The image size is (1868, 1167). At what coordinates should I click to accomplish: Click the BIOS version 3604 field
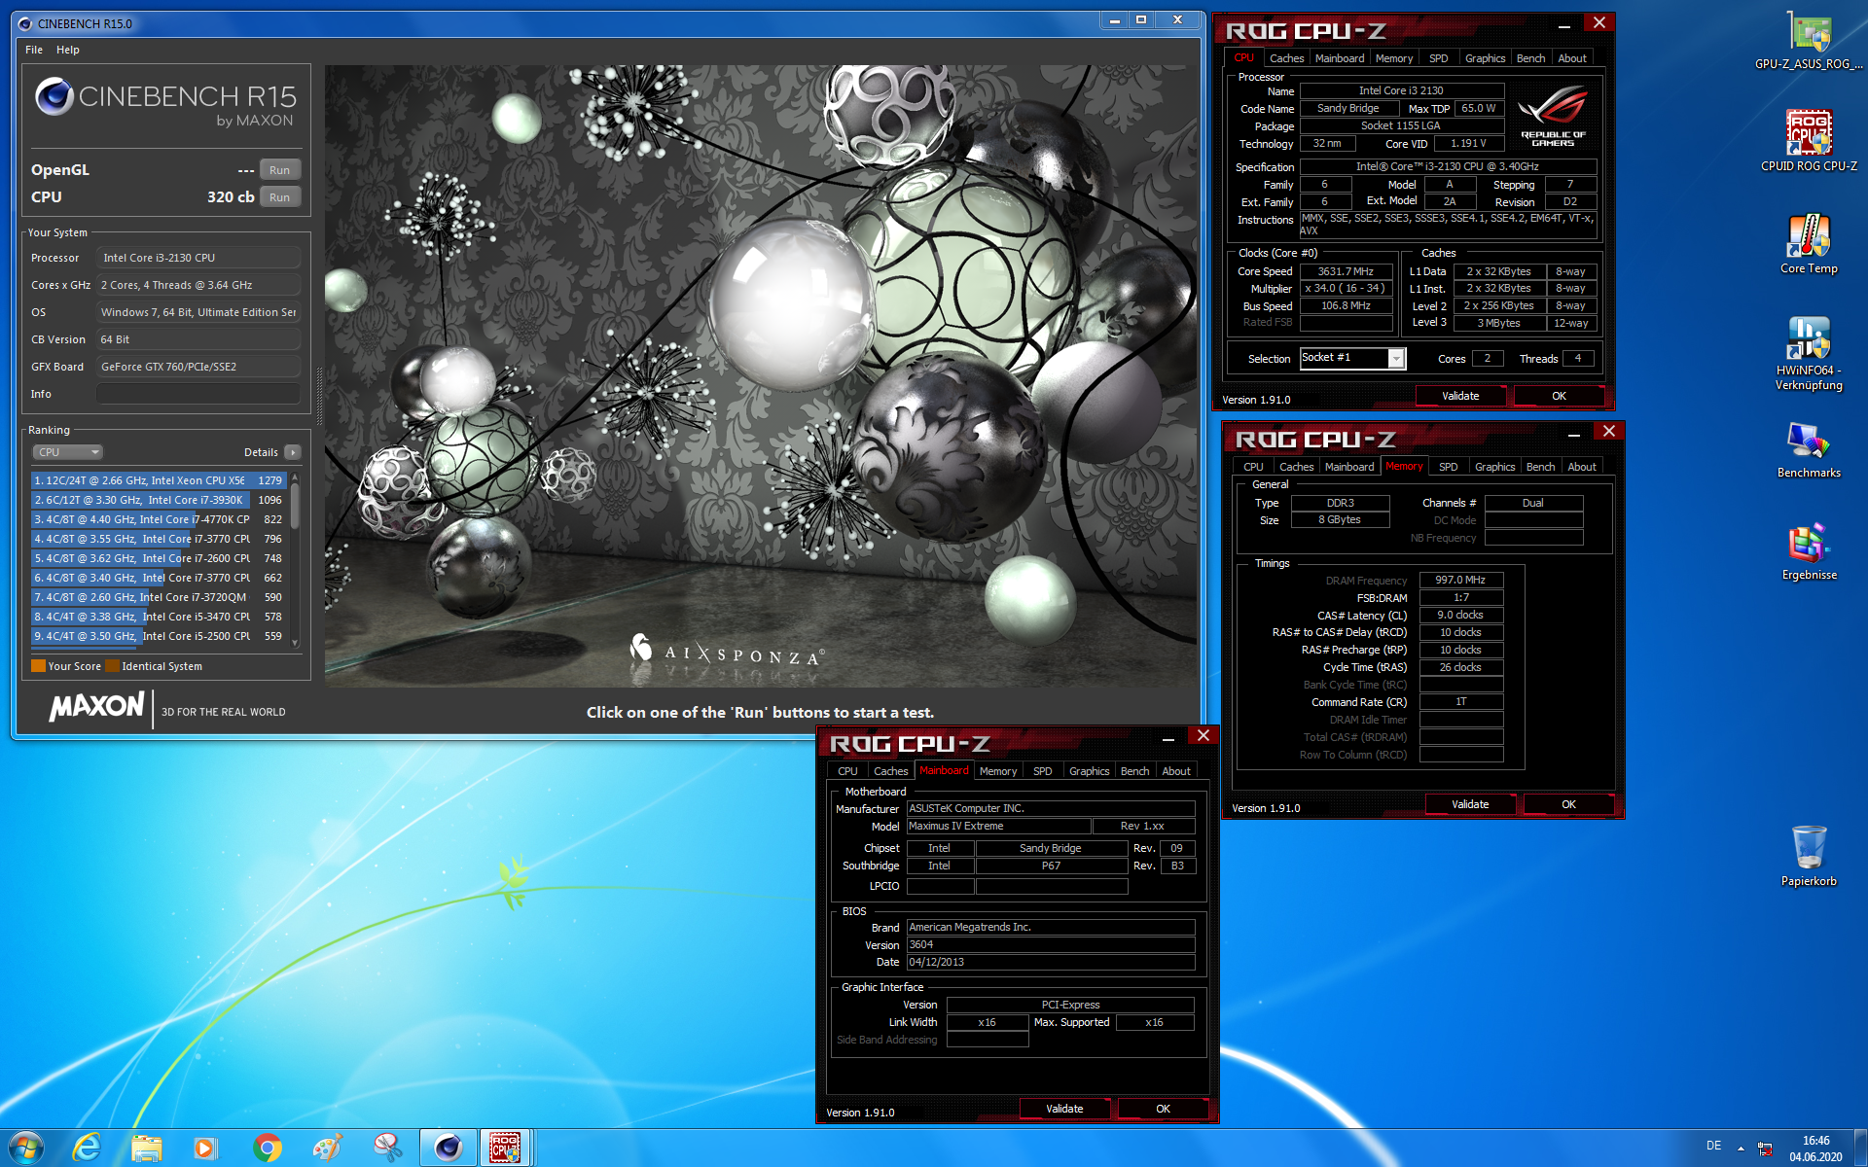(x=1051, y=944)
